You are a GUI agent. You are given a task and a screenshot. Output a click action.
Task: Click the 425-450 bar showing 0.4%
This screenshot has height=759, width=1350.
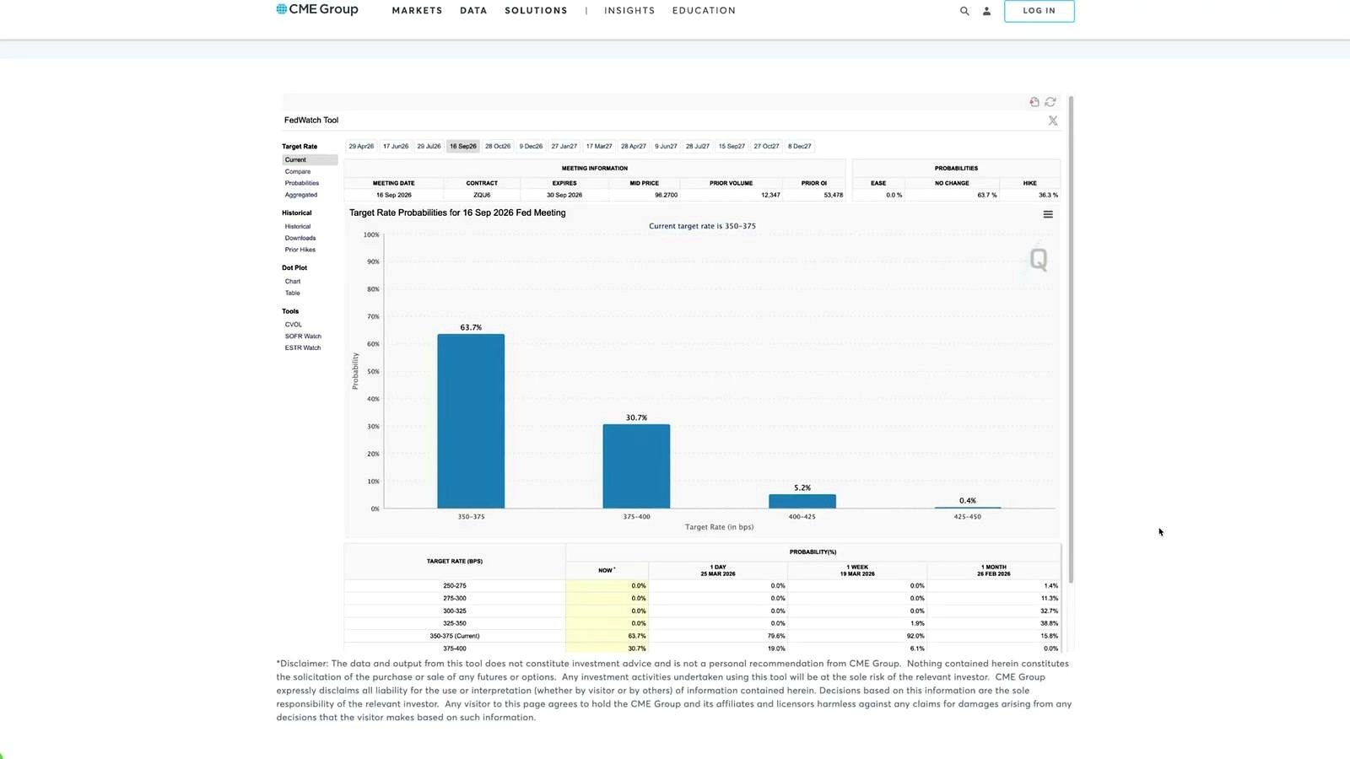click(968, 508)
